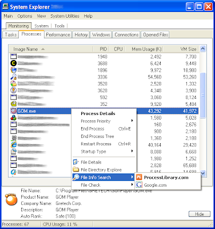The width and height of the screenshot is (215, 229).
Task: Select ProcessLibrary.com search option
Action: point(168,177)
